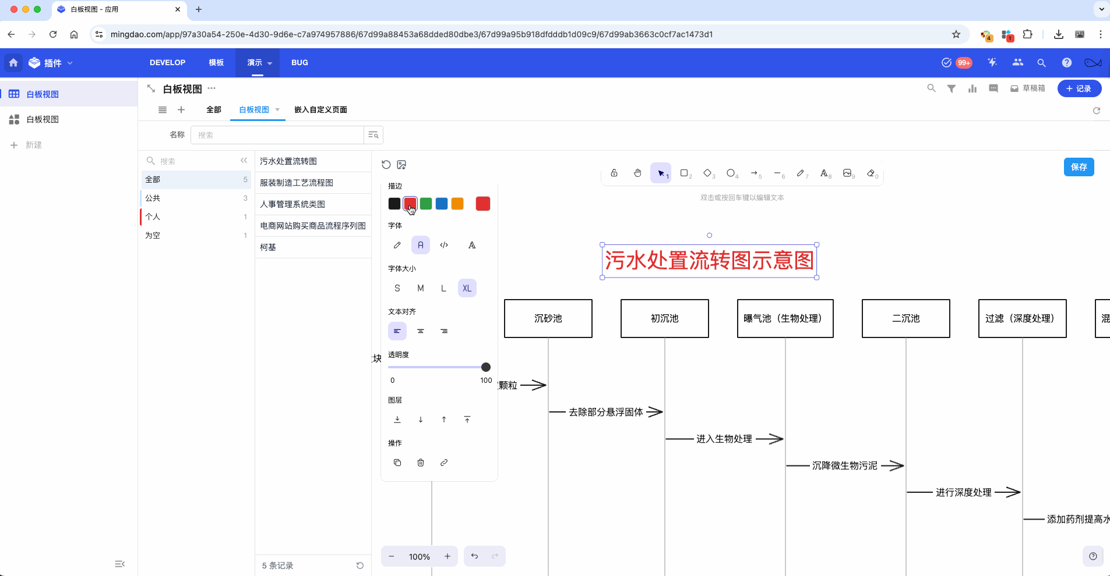1110x576 pixels.
Task: Toggle the lock on the whiteboard canvas
Action: pyautogui.click(x=614, y=173)
